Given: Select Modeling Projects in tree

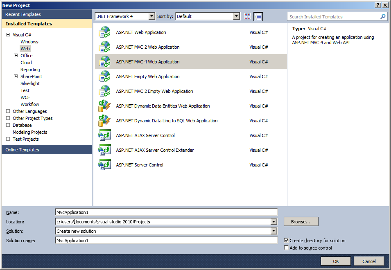Looking at the screenshot, I should point(30,132).
